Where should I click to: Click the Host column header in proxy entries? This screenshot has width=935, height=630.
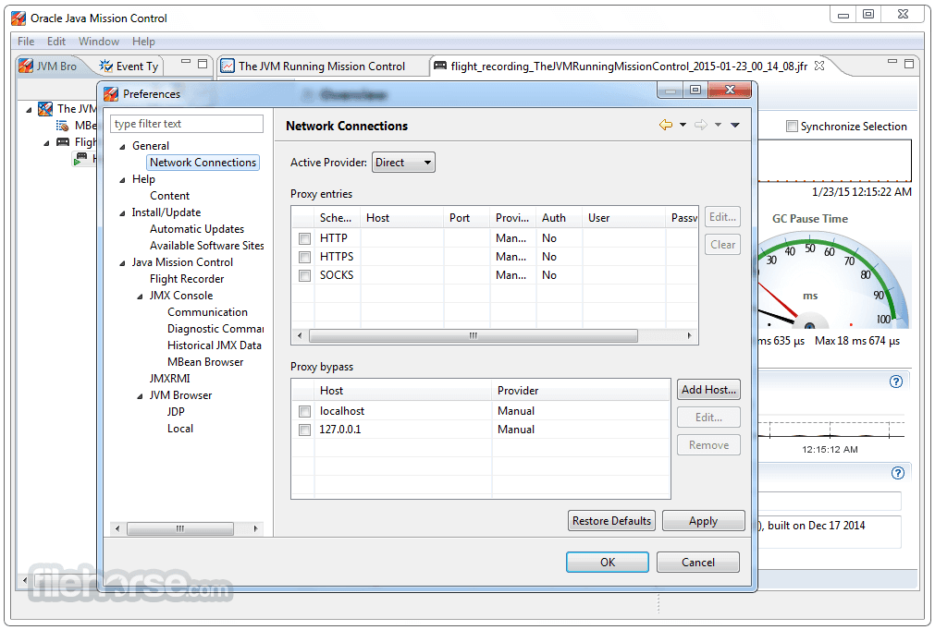[x=402, y=218]
